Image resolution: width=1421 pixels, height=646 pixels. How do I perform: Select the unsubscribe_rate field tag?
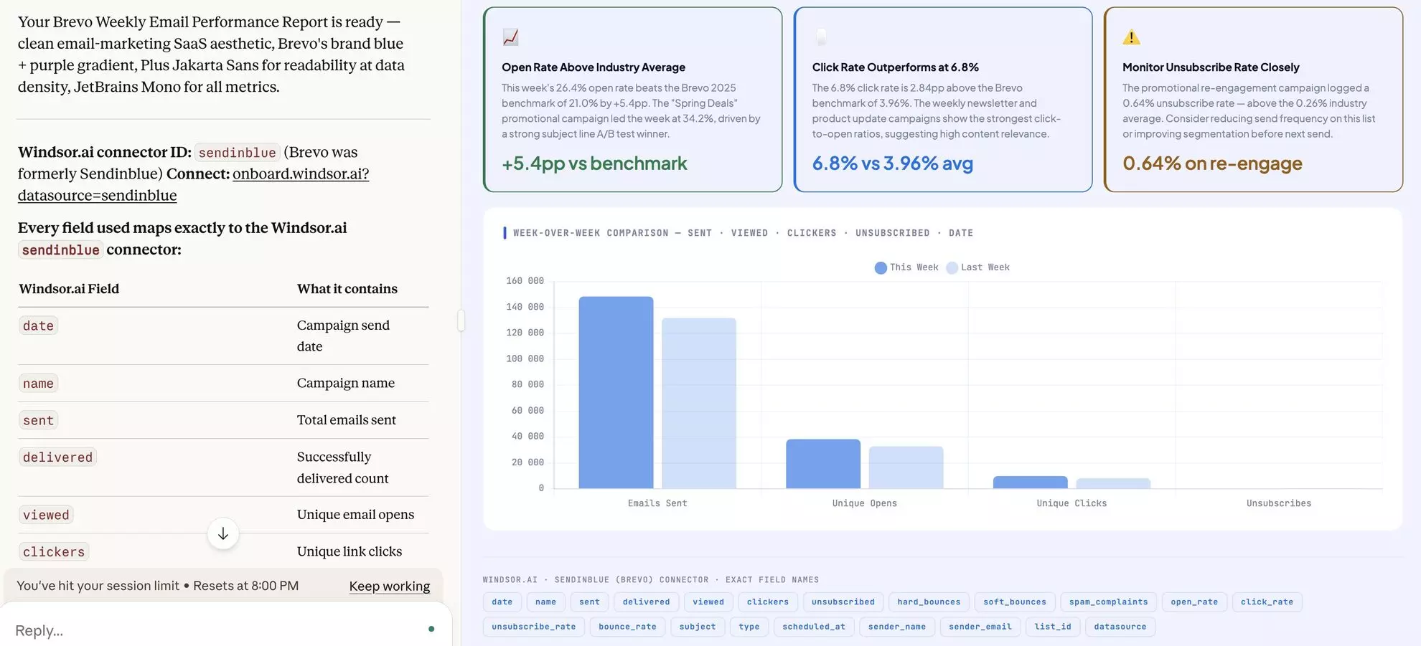533,626
